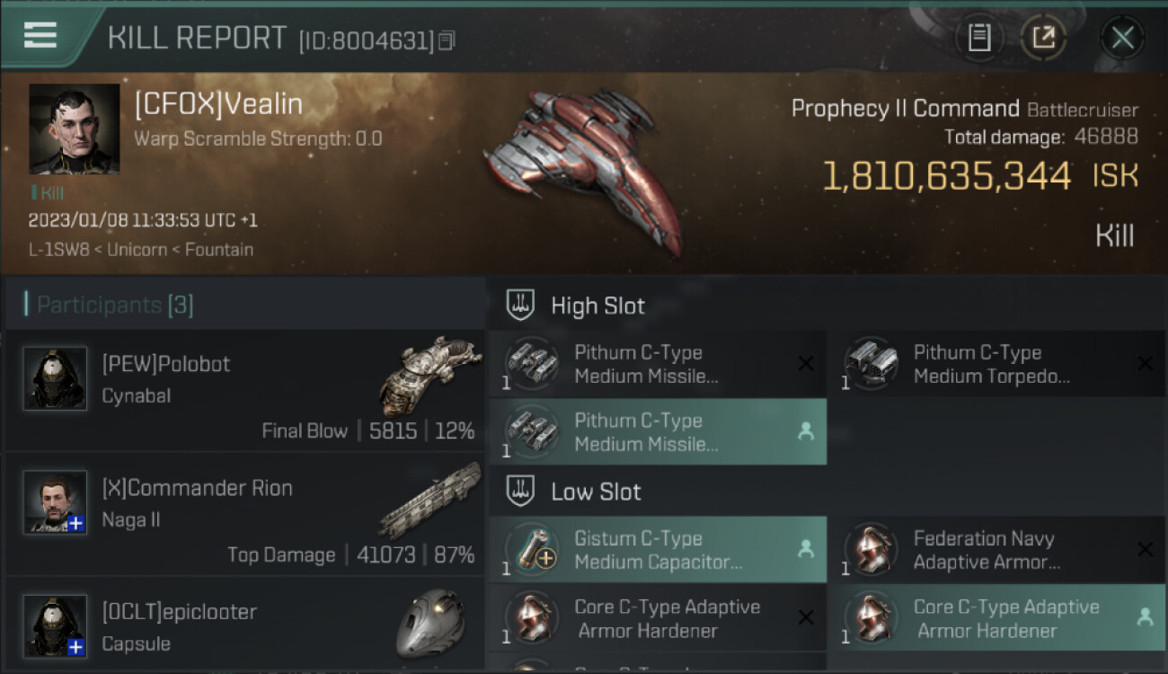The image size is (1168, 674).
Task: Close the kill report window
Action: pyautogui.click(x=1122, y=38)
